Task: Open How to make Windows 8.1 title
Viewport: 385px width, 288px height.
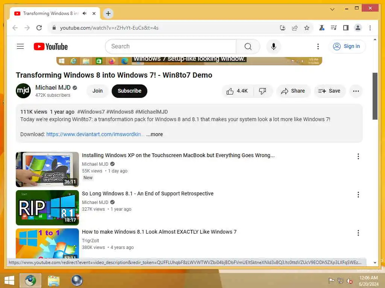Action: (x=159, y=232)
